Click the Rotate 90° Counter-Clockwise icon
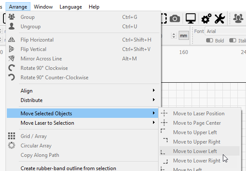Image resolution: width=246 pixels, height=171 pixels. click(12, 77)
